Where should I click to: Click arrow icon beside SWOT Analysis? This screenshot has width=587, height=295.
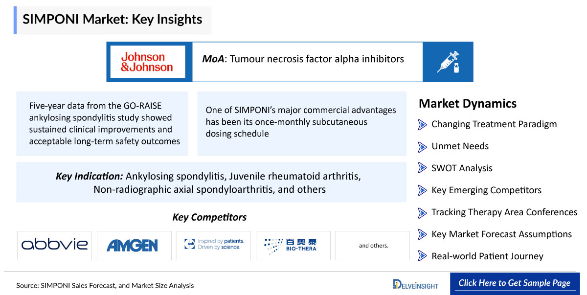[x=422, y=168]
